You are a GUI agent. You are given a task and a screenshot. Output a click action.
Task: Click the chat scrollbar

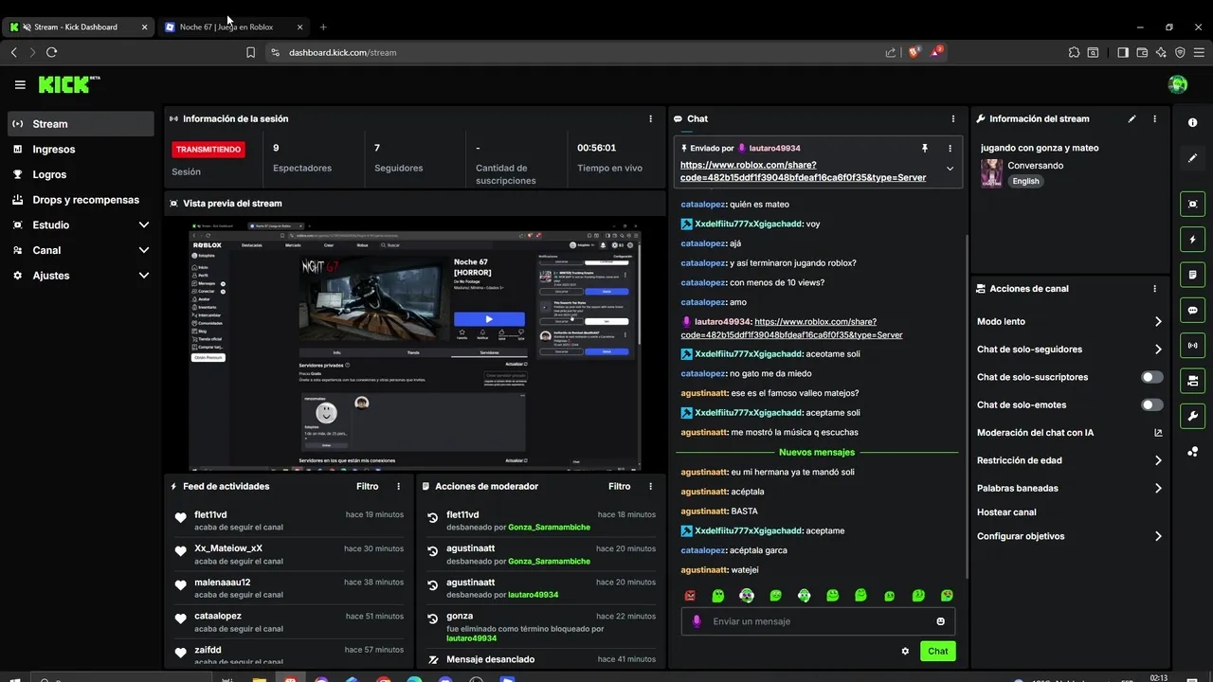(x=966, y=407)
